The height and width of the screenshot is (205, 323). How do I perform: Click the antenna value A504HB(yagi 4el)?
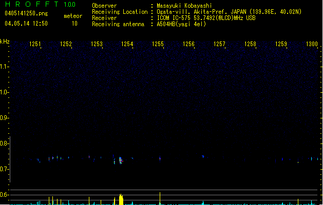(181, 24)
